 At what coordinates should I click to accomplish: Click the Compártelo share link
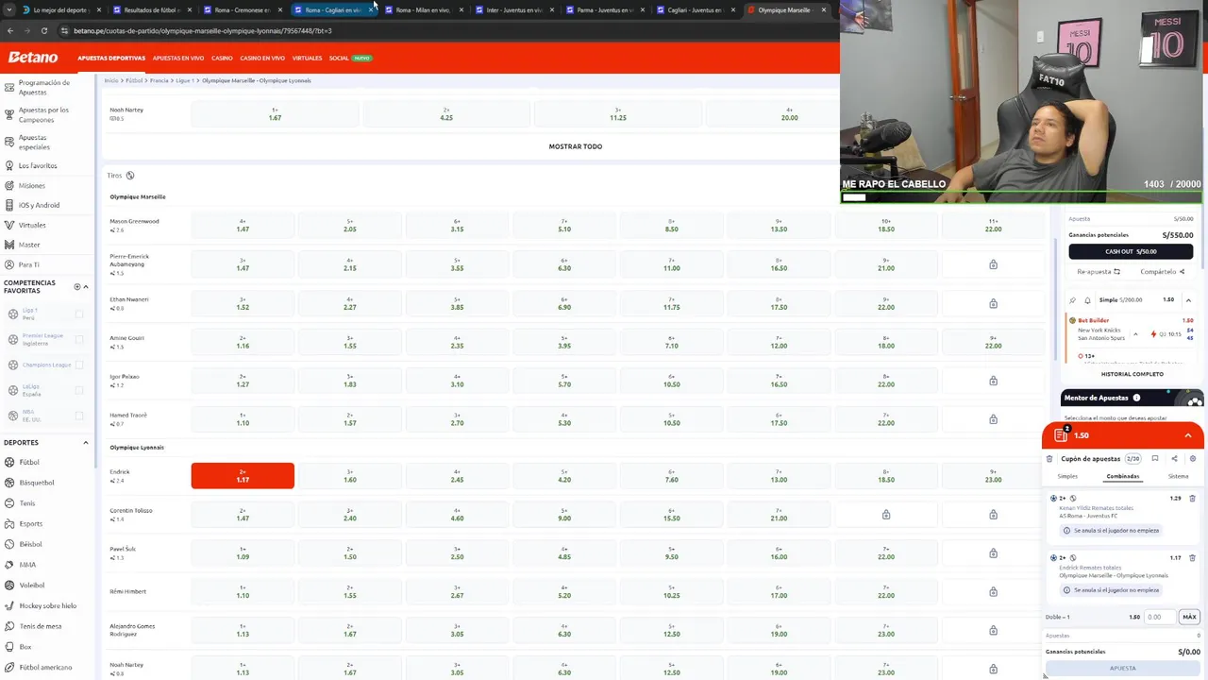point(1162,272)
